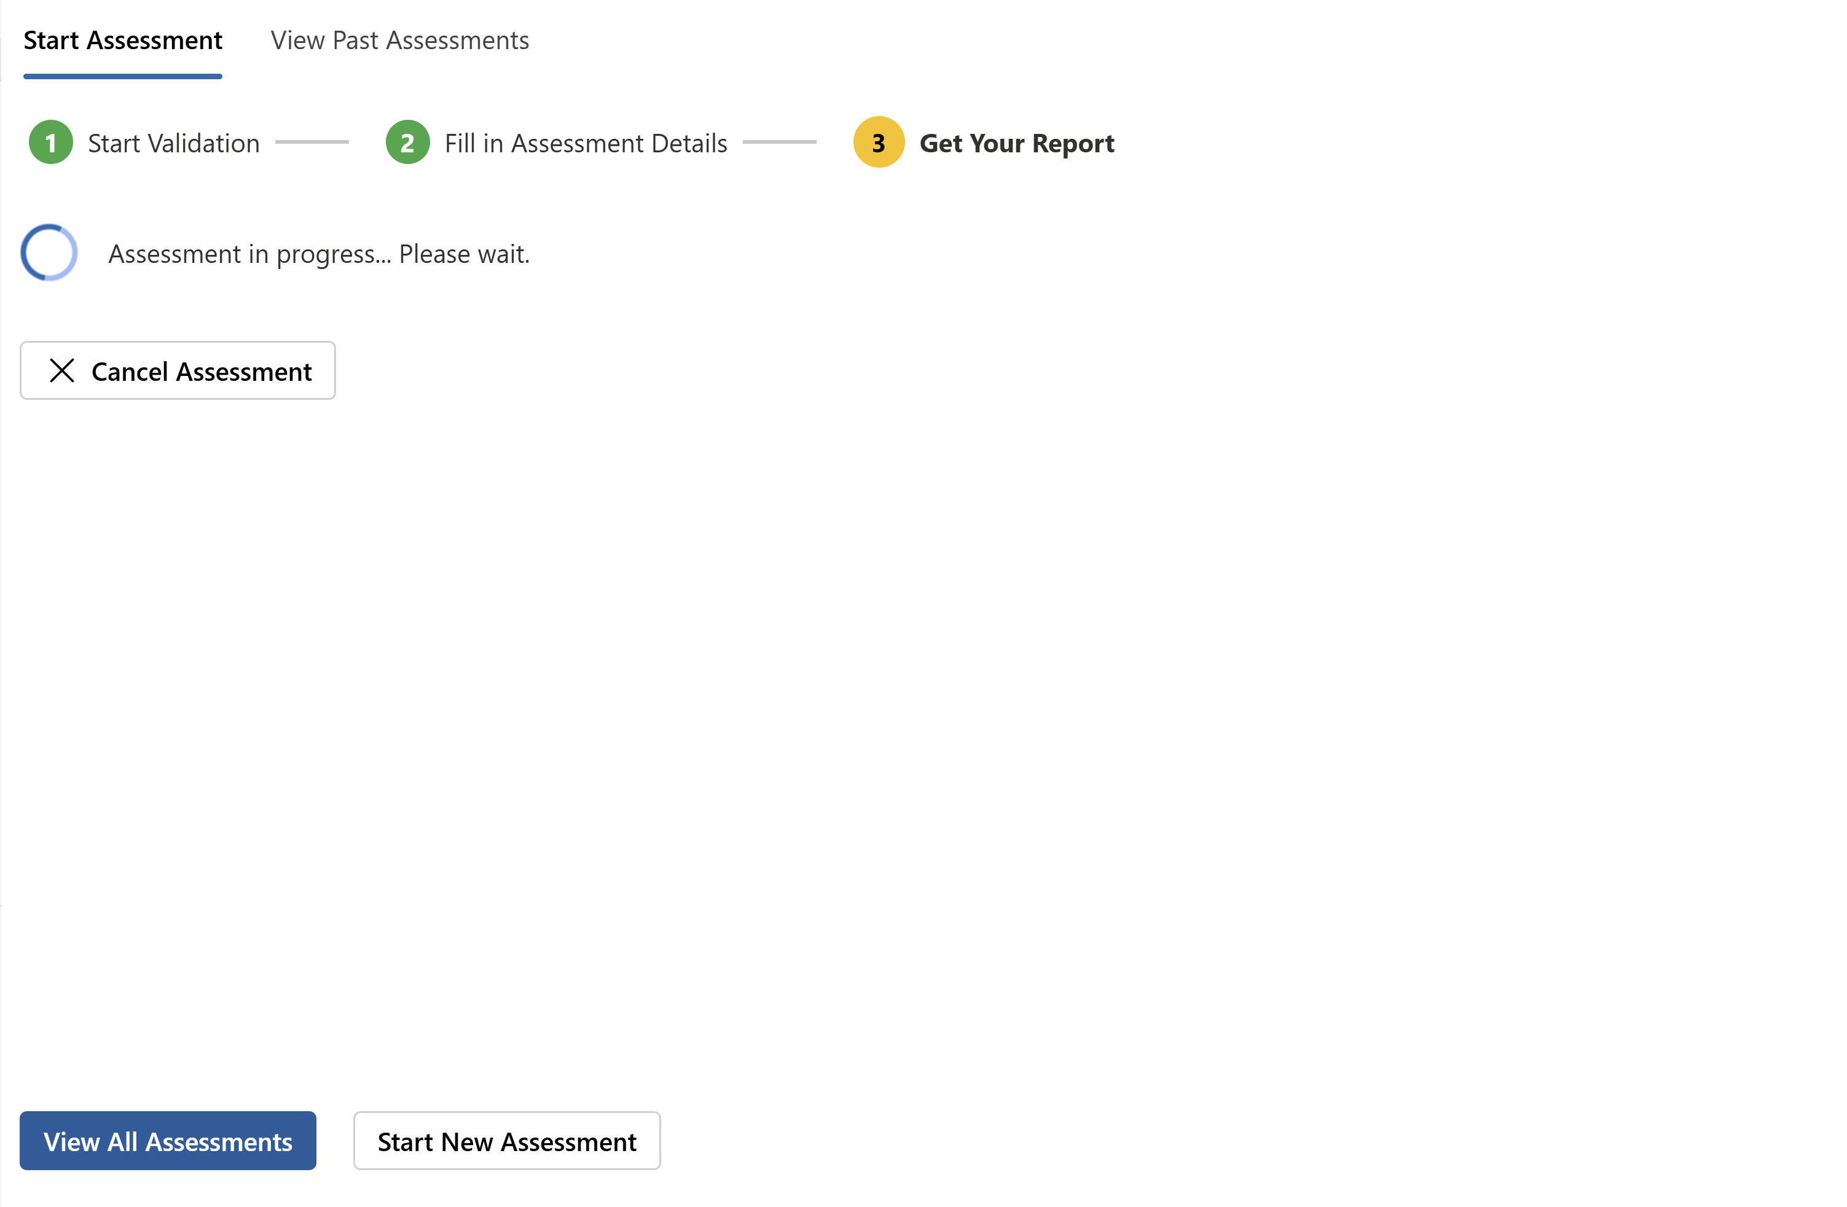Click the number 1 in green badge
This screenshot has width=1847, height=1207.
point(50,144)
